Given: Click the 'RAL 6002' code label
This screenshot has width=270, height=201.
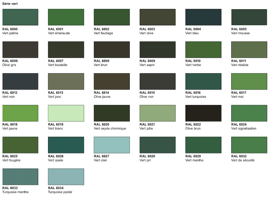Looking at the screenshot, I should coord(102,29).
